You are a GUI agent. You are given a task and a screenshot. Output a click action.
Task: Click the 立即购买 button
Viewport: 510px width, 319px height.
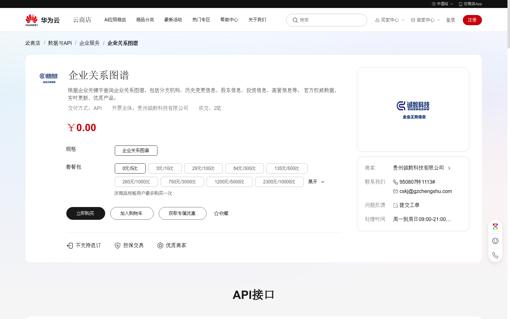[86, 213]
